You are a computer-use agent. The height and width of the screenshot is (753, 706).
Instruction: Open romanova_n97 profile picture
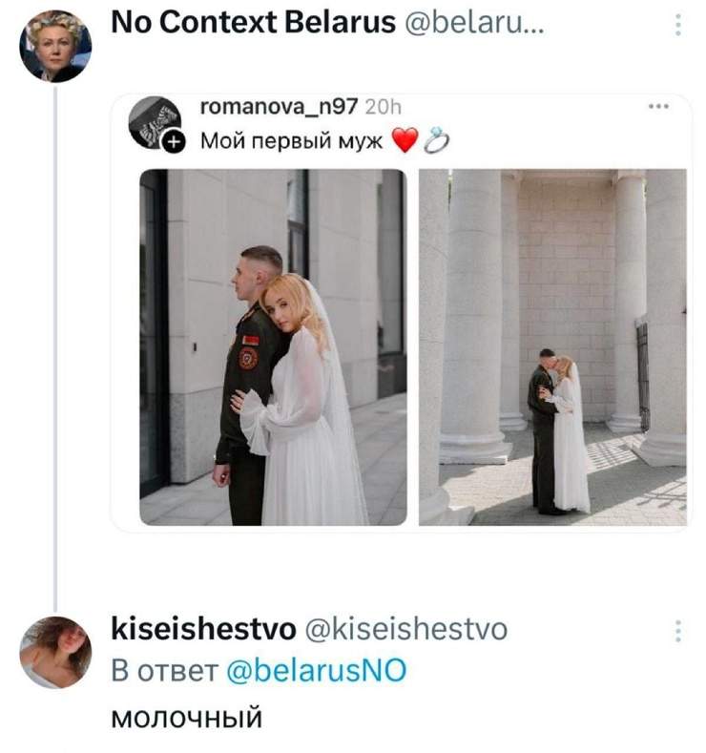pos(155,121)
